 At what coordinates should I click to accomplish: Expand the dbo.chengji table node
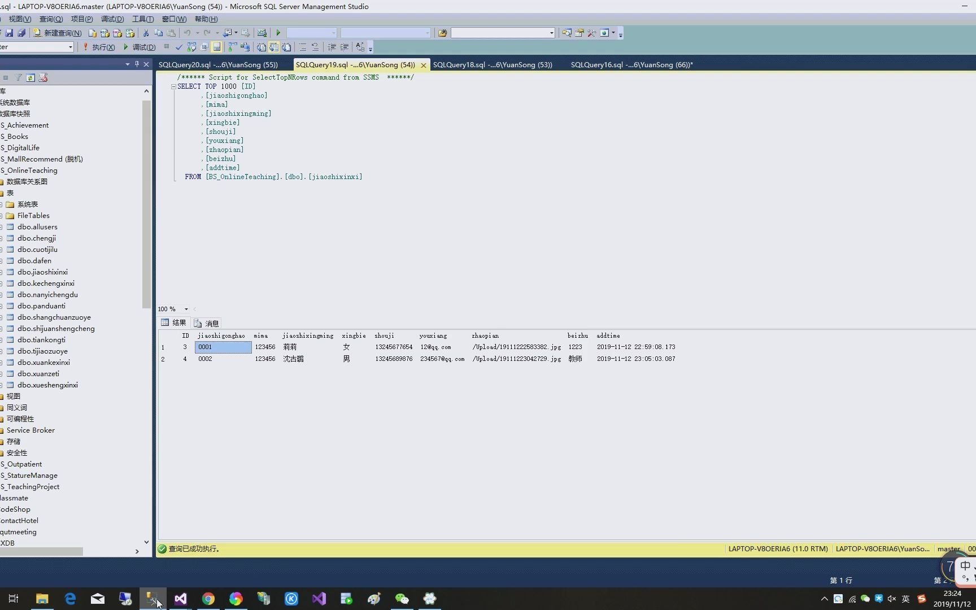coord(1,238)
